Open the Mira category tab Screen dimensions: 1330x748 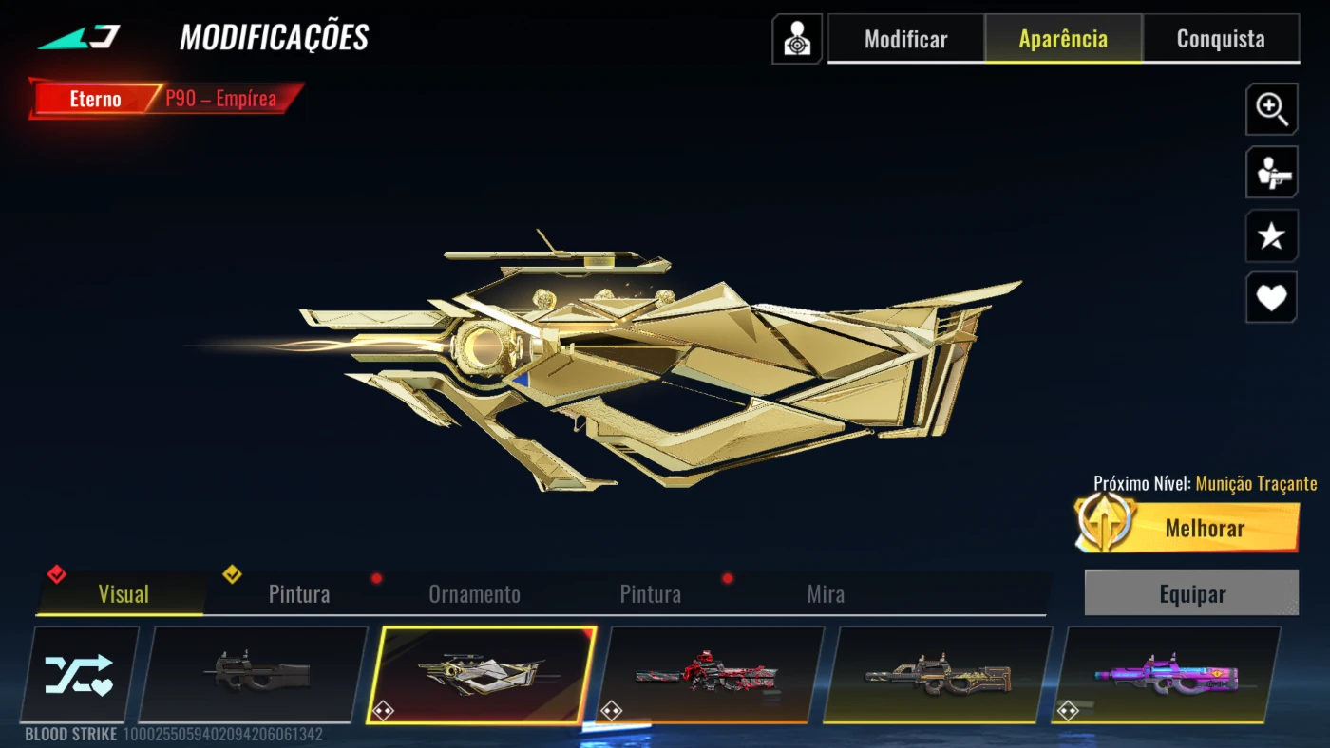(825, 594)
